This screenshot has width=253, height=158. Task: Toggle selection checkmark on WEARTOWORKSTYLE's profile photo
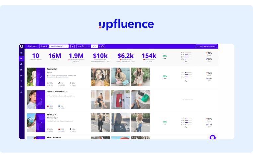41,100
